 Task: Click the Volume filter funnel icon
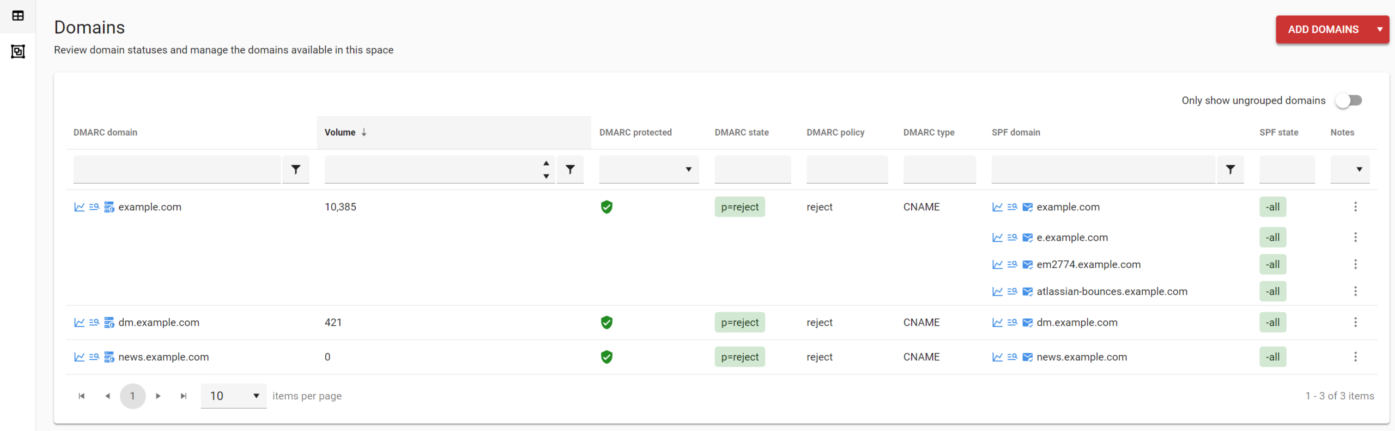pyautogui.click(x=570, y=169)
